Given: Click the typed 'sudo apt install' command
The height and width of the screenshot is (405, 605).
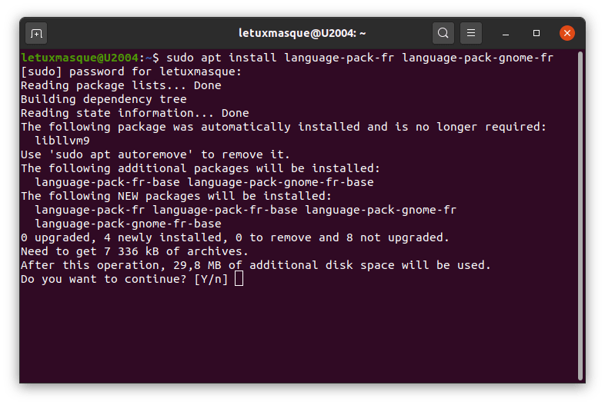Looking at the screenshot, I should pyautogui.click(x=222, y=58).
